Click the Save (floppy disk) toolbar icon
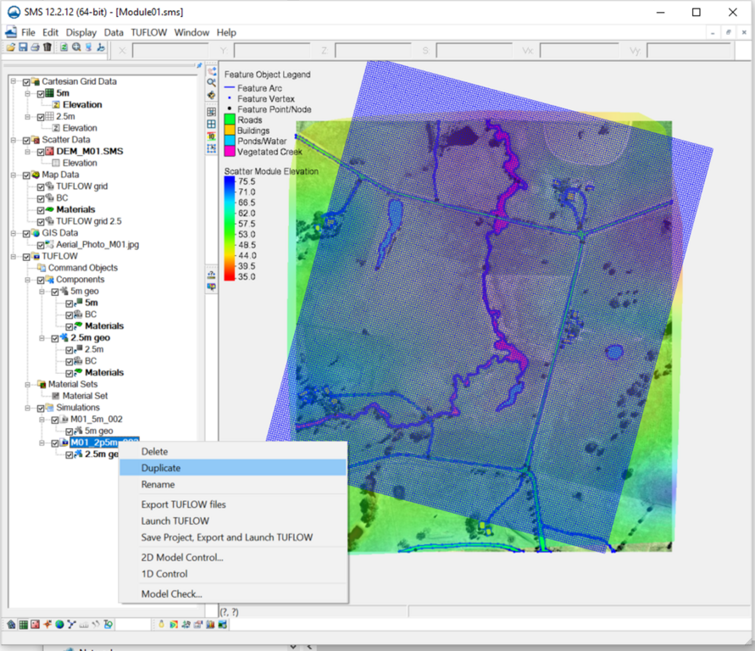The height and width of the screenshot is (651, 755). point(23,47)
